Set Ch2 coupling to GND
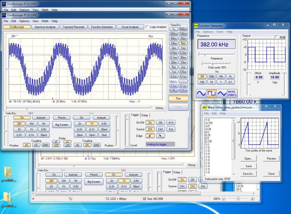Screen dimensions: 291x214 click(97, 145)
